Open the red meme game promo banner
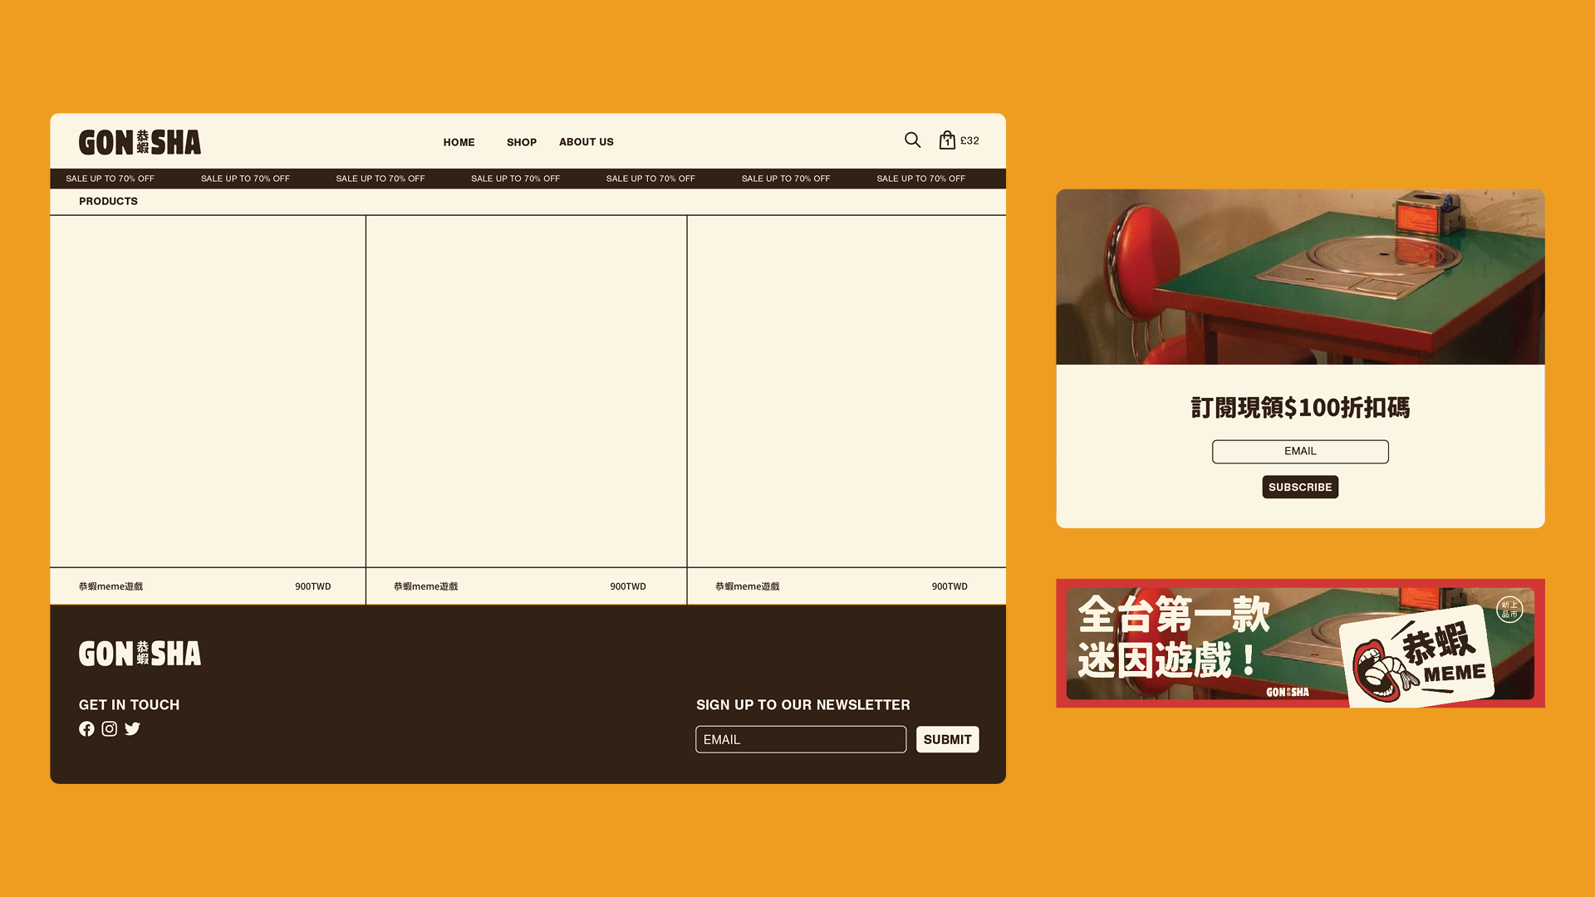This screenshot has width=1595, height=897. click(1300, 643)
